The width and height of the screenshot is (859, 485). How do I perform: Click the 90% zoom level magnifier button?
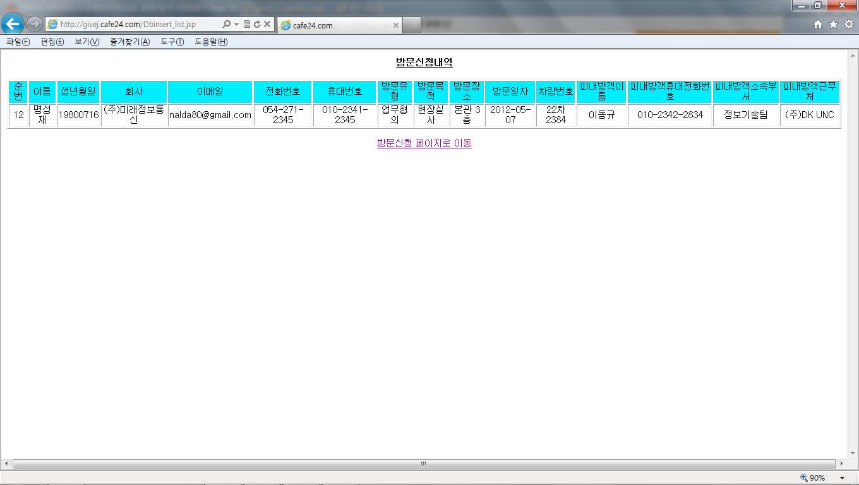[x=814, y=478]
